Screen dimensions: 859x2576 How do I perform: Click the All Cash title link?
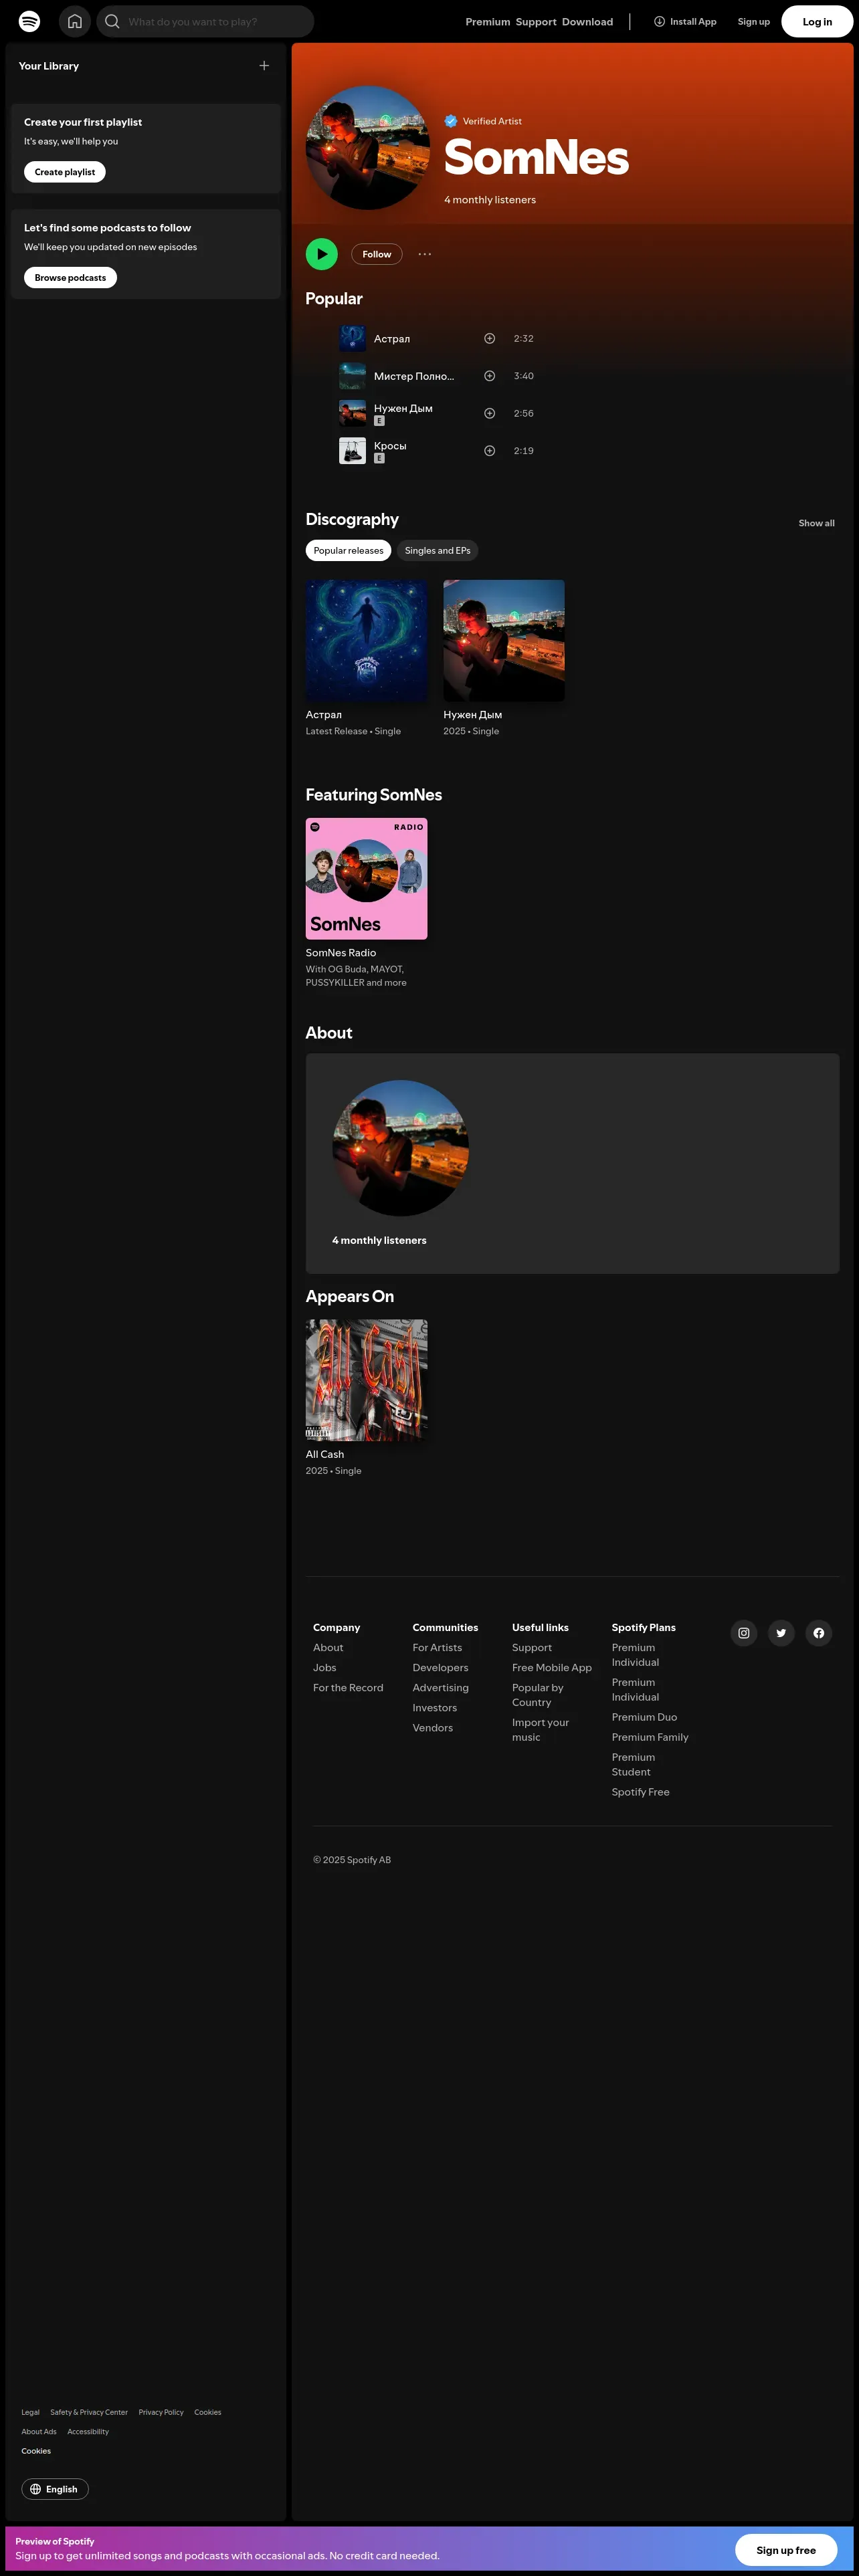click(325, 1455)
